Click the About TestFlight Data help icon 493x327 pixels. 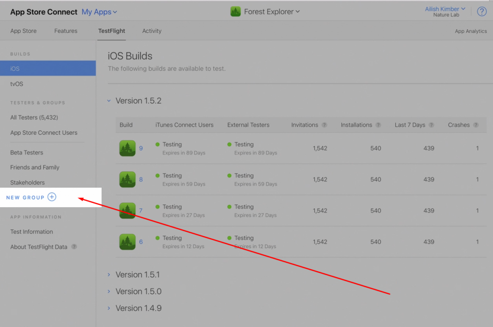click(x=74, y=247)
